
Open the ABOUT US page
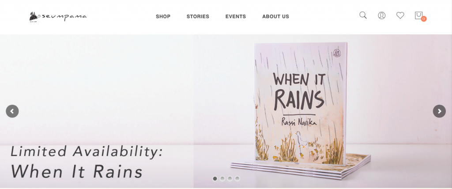coord(275,17)
